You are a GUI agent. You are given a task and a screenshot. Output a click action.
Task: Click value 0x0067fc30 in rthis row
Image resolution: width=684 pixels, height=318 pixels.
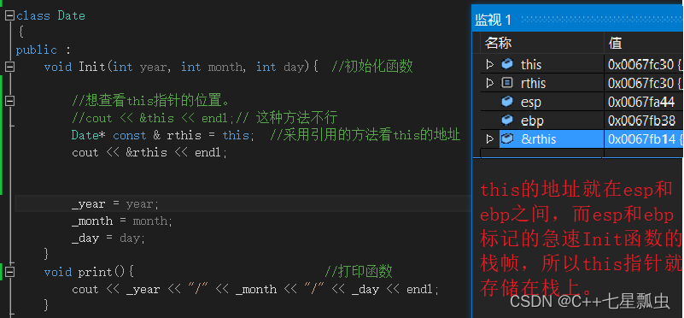641,83
